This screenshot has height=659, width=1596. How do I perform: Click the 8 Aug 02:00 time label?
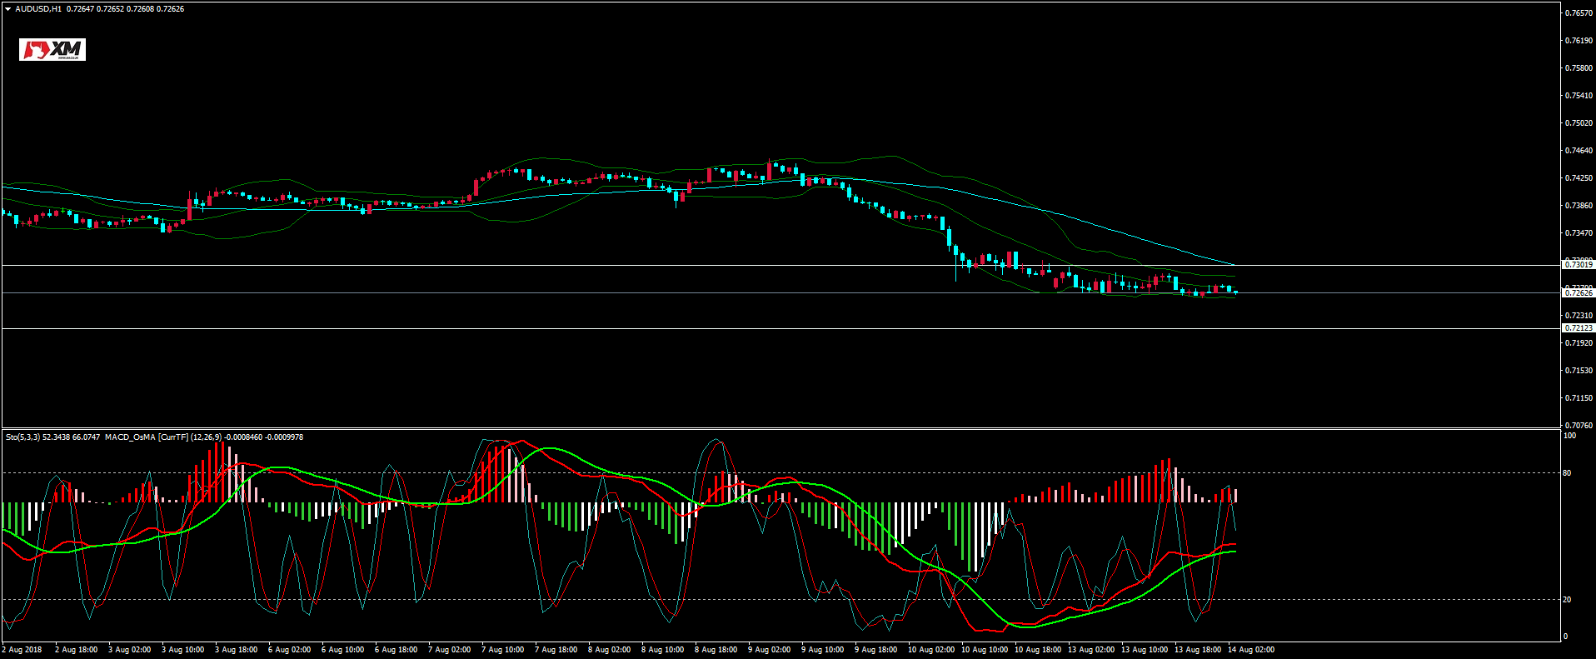[609, 650]
